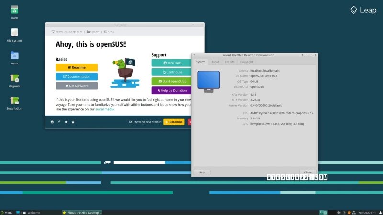Switch to the System tab
383x215 pixels.
pyautogui.click(x=201, y=62)
